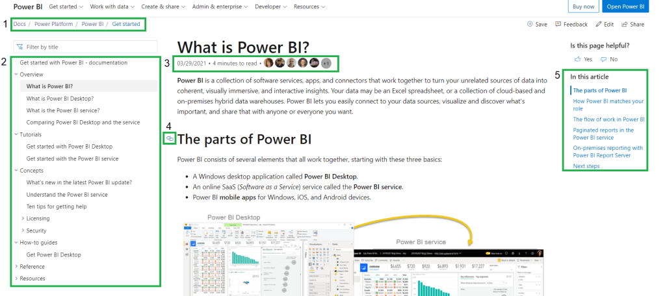The image size is (665, 296).
Task: Collapse the Overview tree section
Action: pyautogui.click(x=16, y=75)
